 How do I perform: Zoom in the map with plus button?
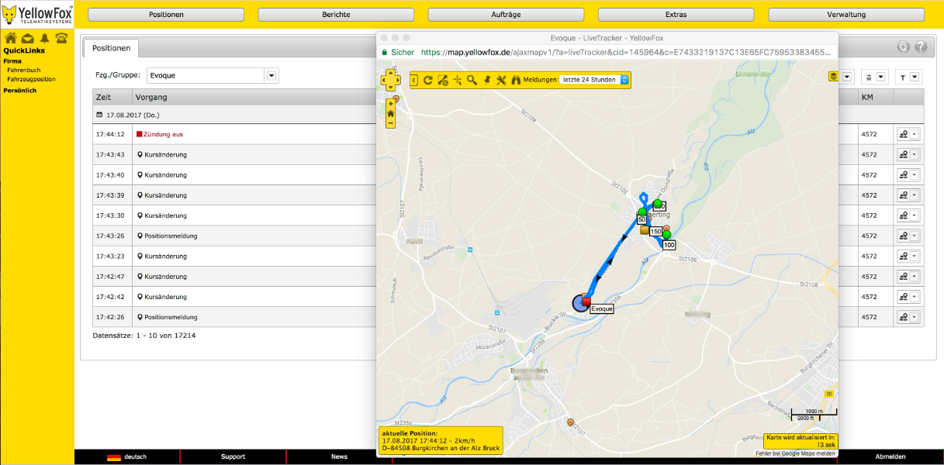390,103
